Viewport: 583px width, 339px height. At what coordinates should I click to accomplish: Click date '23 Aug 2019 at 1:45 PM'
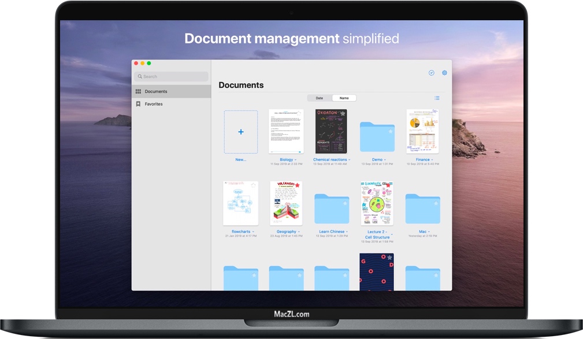tap(286, 236)
